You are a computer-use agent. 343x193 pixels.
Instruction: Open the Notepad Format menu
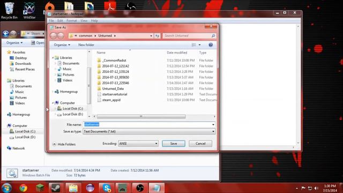(71, 20)
